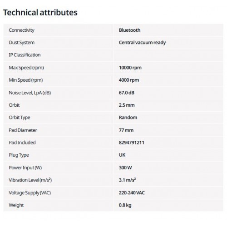227x227 pixels.
Task: Click the 10000 rpm max speed value
Action: click(x=130, y=68)
